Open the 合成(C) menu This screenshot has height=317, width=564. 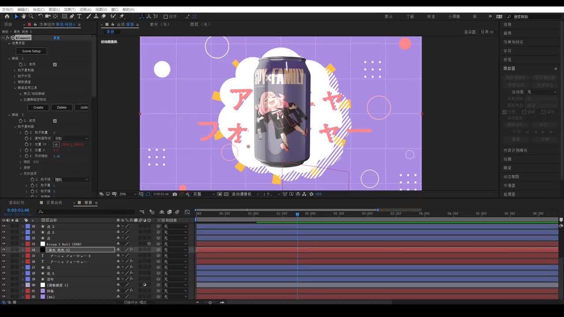pyautogui.click(x=39, y=9)
